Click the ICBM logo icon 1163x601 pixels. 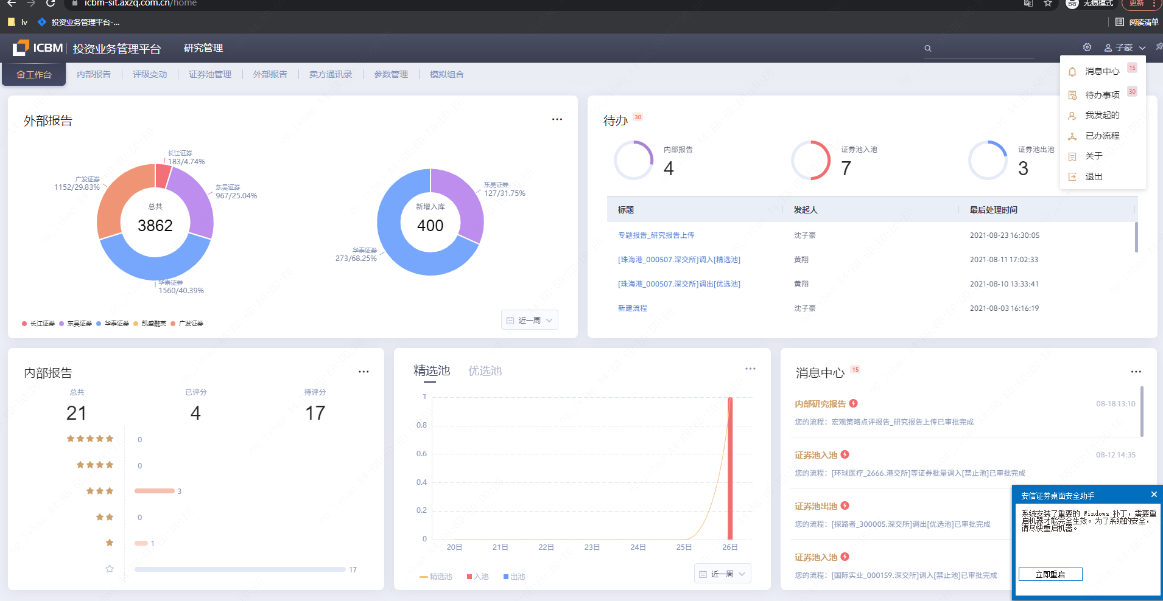21,47
